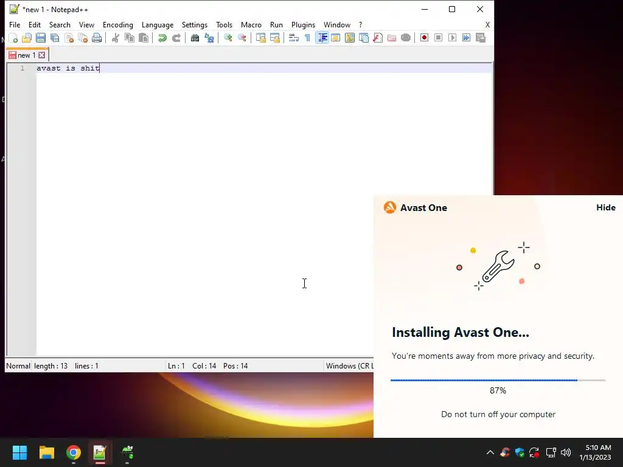Image resolution: width=623 pixels, height=467 pixels.
Task: Click the Windows Security tray icon
Action: tap(520, 452)
